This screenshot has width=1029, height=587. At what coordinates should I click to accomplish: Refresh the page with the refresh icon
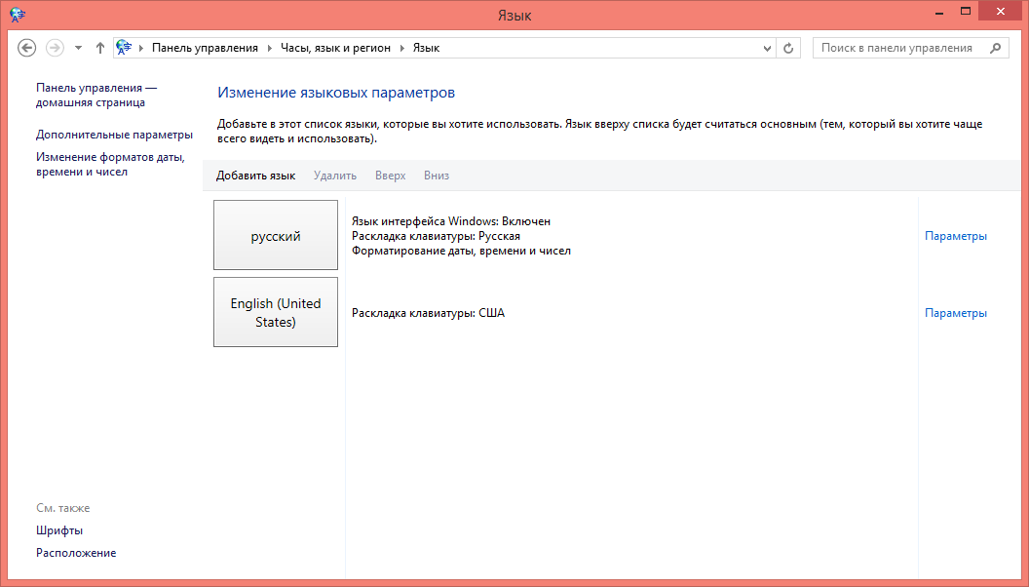tap(788, 48)
